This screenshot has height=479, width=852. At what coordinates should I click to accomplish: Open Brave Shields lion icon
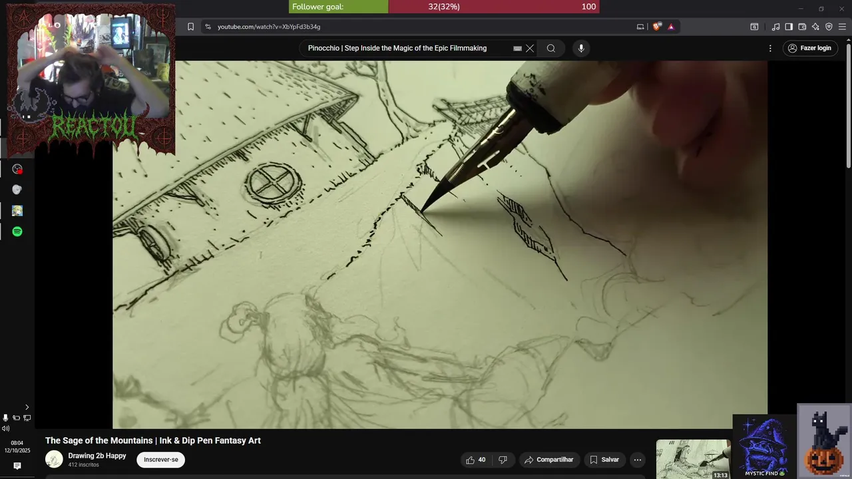coord(656,27)
